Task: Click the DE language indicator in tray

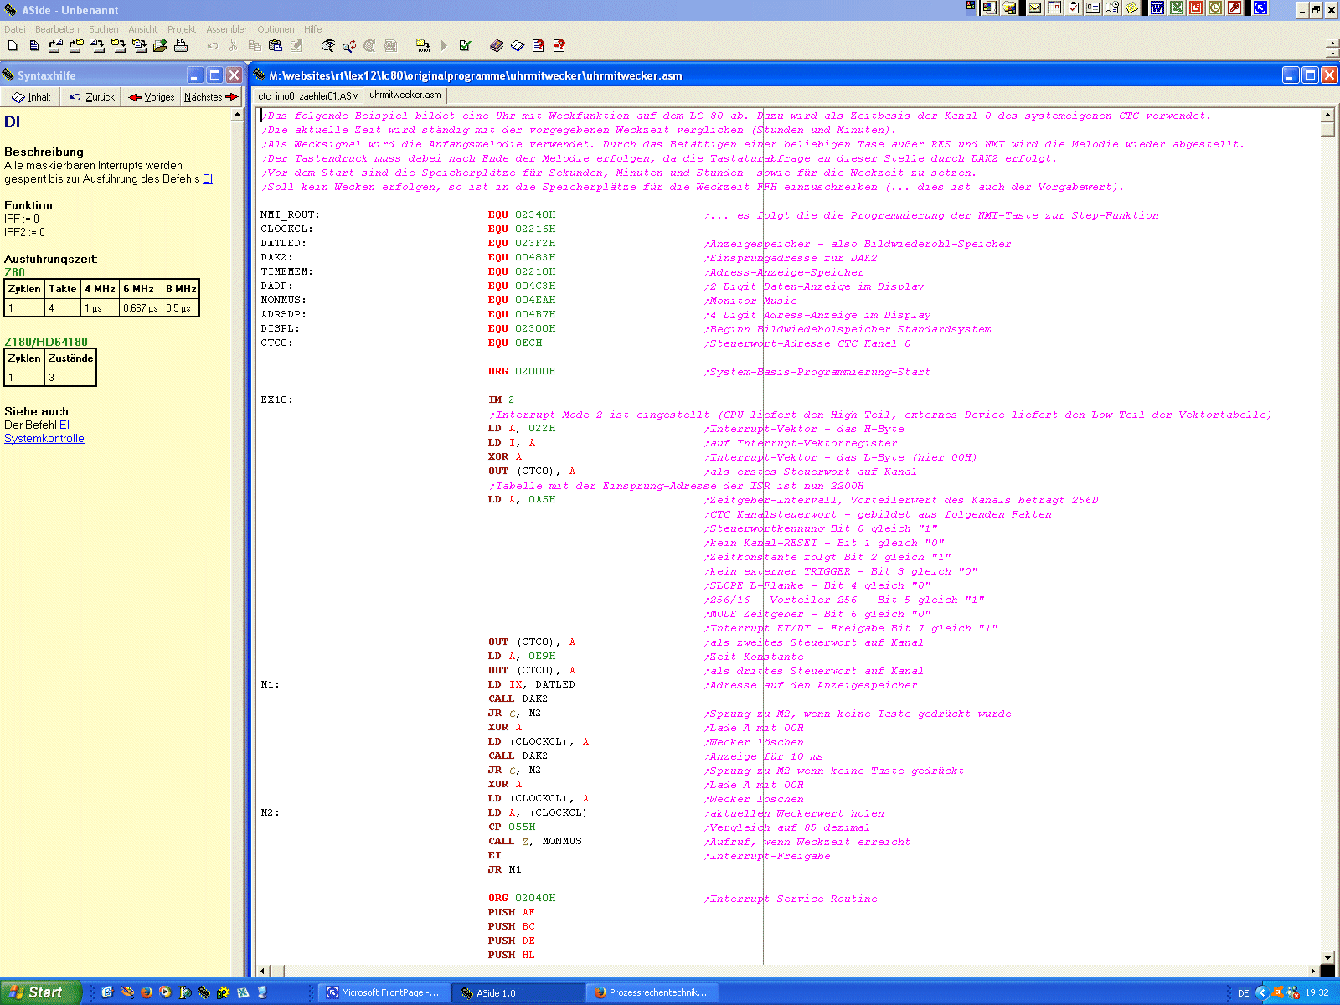Action: click(x=1243, y=993)
